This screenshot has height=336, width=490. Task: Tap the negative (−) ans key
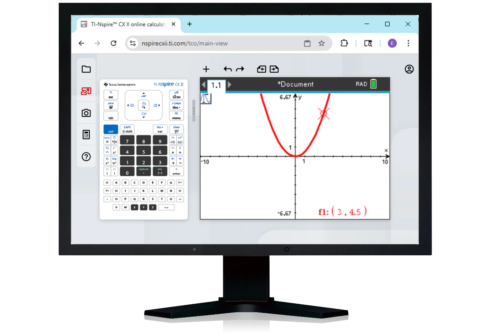pos(160,171)
